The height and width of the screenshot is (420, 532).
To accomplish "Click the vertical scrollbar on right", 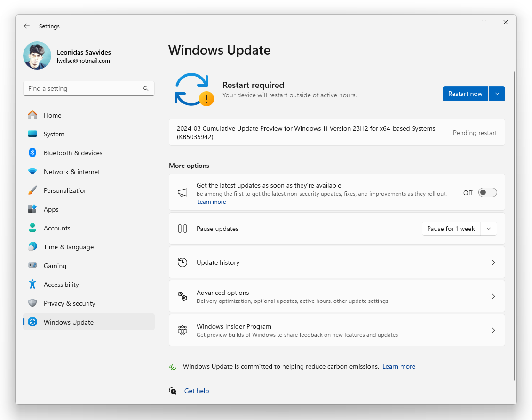I will coord(514,226).
